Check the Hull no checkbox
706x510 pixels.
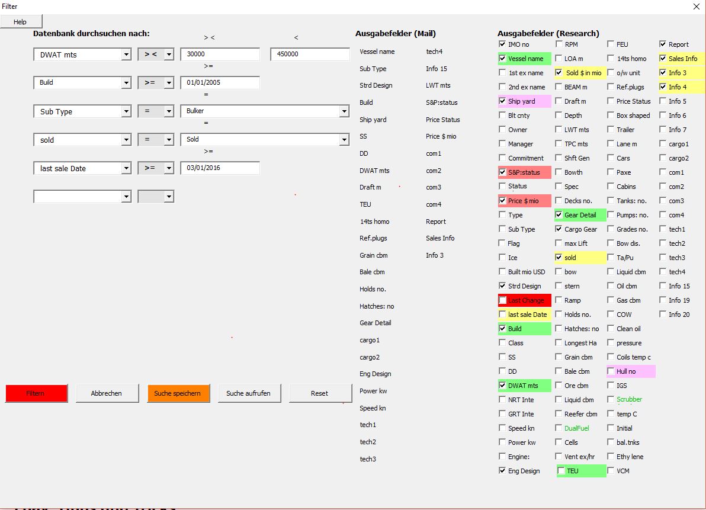point(611,371)
